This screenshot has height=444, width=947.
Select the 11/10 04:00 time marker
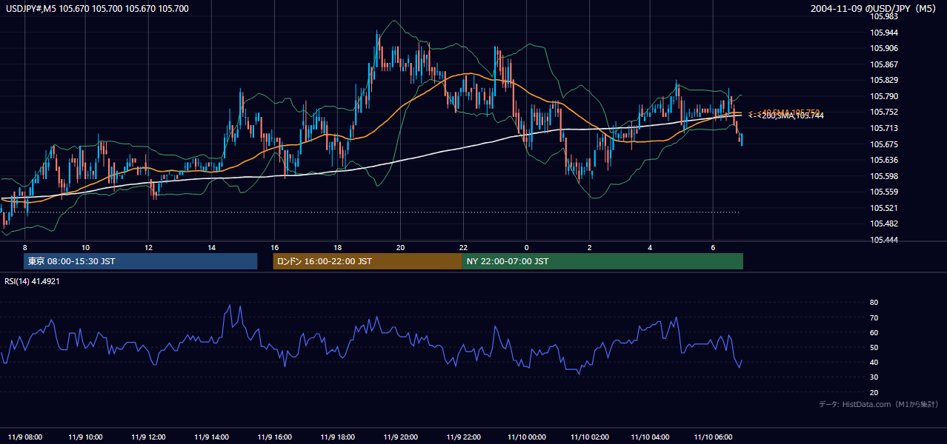pos(650,436)
